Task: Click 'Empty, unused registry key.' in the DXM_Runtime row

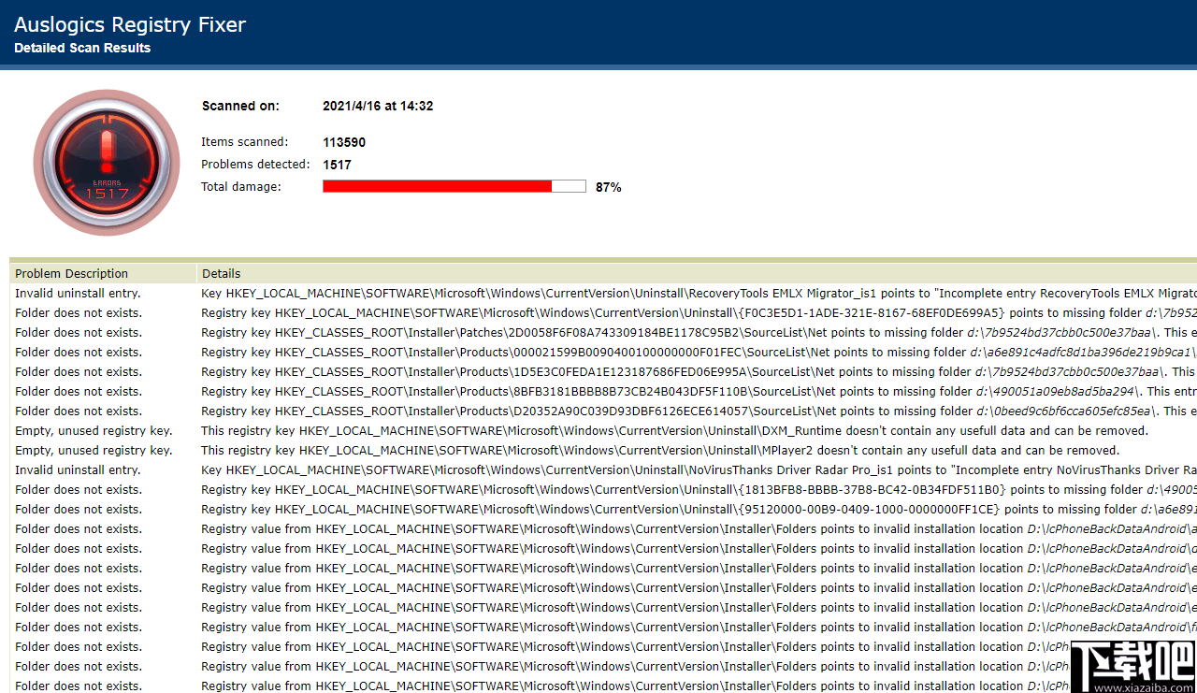Action: (x=94, y=431)
